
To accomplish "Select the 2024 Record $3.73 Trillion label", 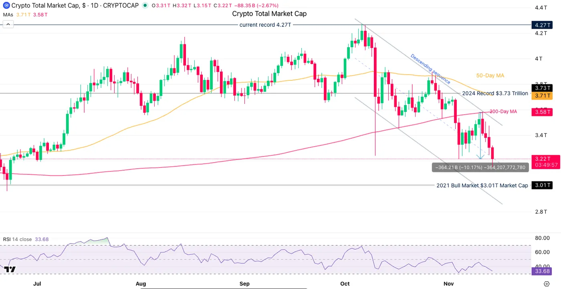I will (x=495, y=93).
